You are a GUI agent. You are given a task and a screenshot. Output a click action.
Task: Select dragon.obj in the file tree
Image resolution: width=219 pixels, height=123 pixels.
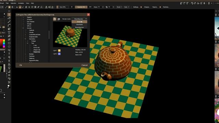click(37, 50)
